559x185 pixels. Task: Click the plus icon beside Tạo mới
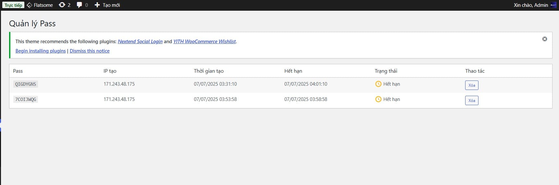pyautogui.click(x=97, y=5)
